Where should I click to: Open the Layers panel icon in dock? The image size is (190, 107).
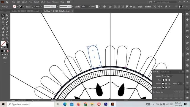[x=187, y=98]
